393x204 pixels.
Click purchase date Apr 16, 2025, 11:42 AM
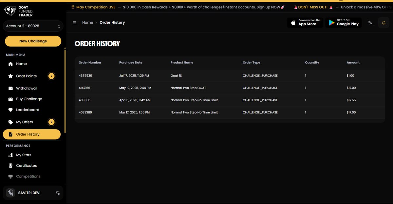135,100
